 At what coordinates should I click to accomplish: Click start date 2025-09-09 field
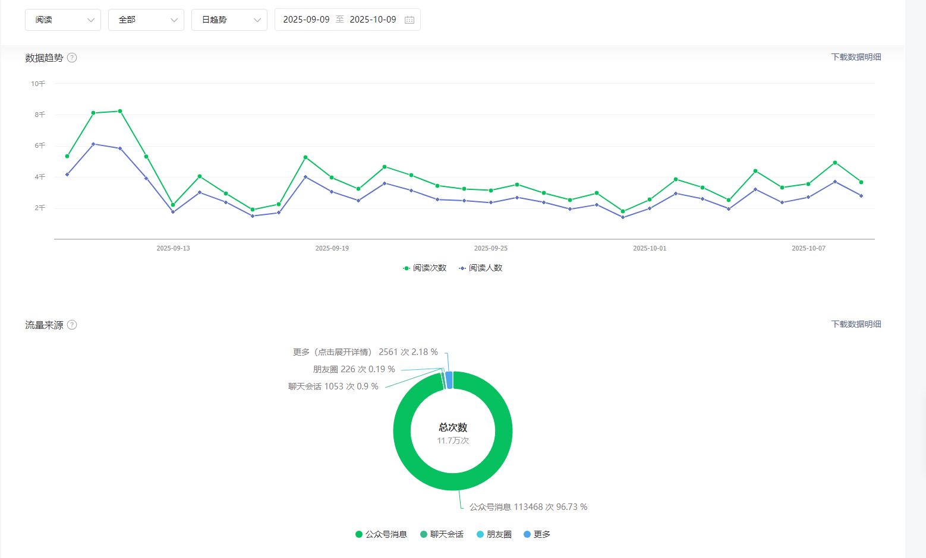(x=306, y=20)
